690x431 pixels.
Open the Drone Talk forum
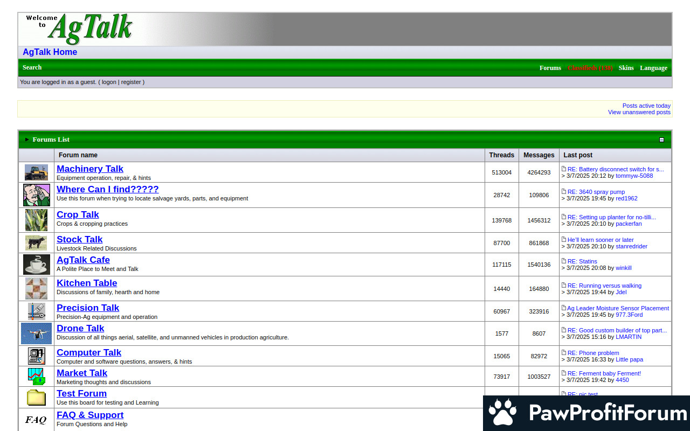coord(80,328)
